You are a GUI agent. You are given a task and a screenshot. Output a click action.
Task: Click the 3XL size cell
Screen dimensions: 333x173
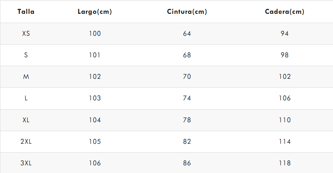26,163
